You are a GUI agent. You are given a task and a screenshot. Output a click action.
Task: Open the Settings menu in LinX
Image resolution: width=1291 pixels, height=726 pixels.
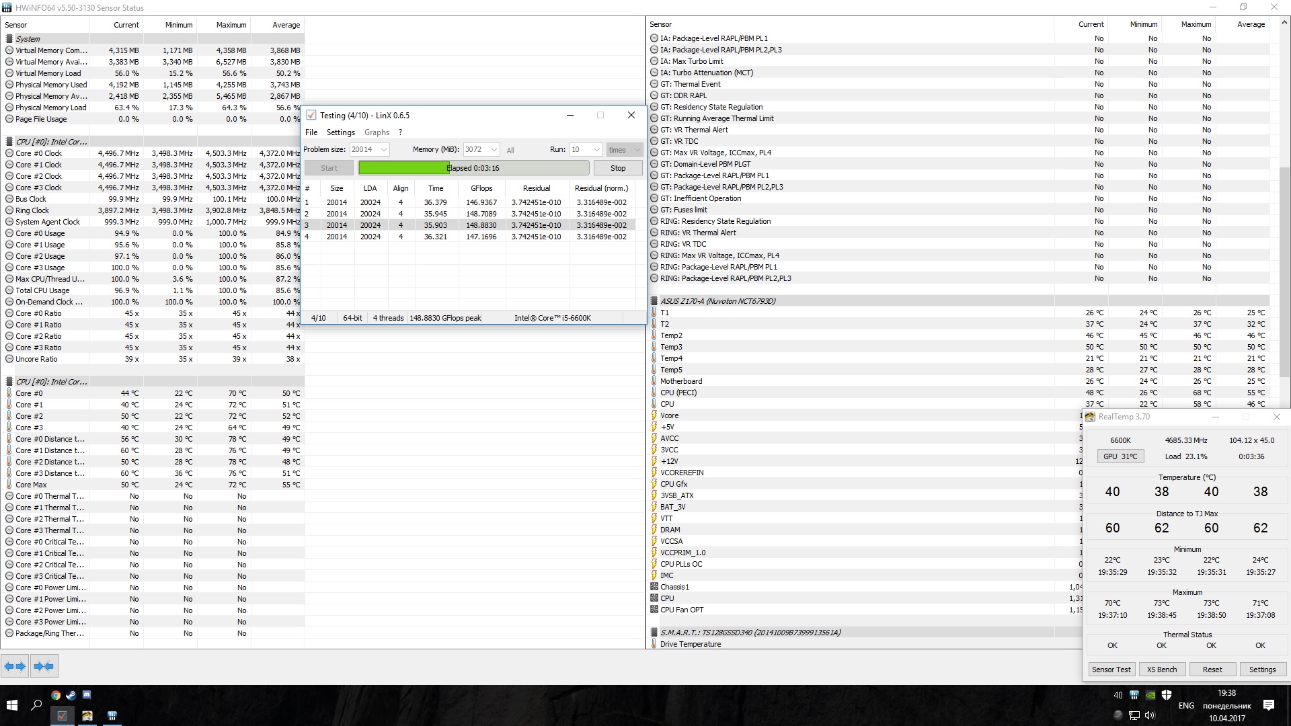pos(340,132)
